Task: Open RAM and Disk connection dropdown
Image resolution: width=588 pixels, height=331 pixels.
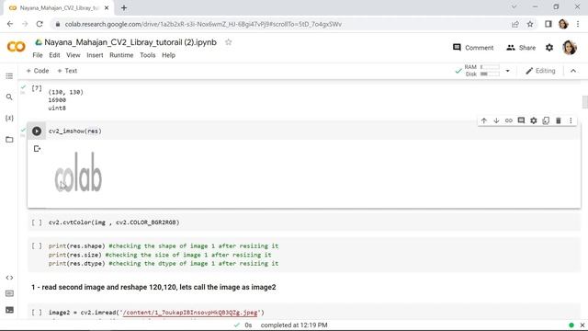Action: 507,71
